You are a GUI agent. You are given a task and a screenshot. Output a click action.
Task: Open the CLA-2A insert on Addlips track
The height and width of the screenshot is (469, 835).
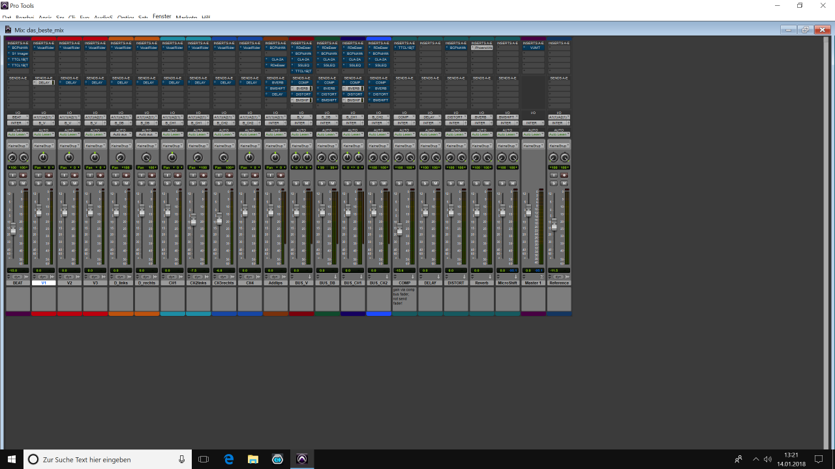276,59
